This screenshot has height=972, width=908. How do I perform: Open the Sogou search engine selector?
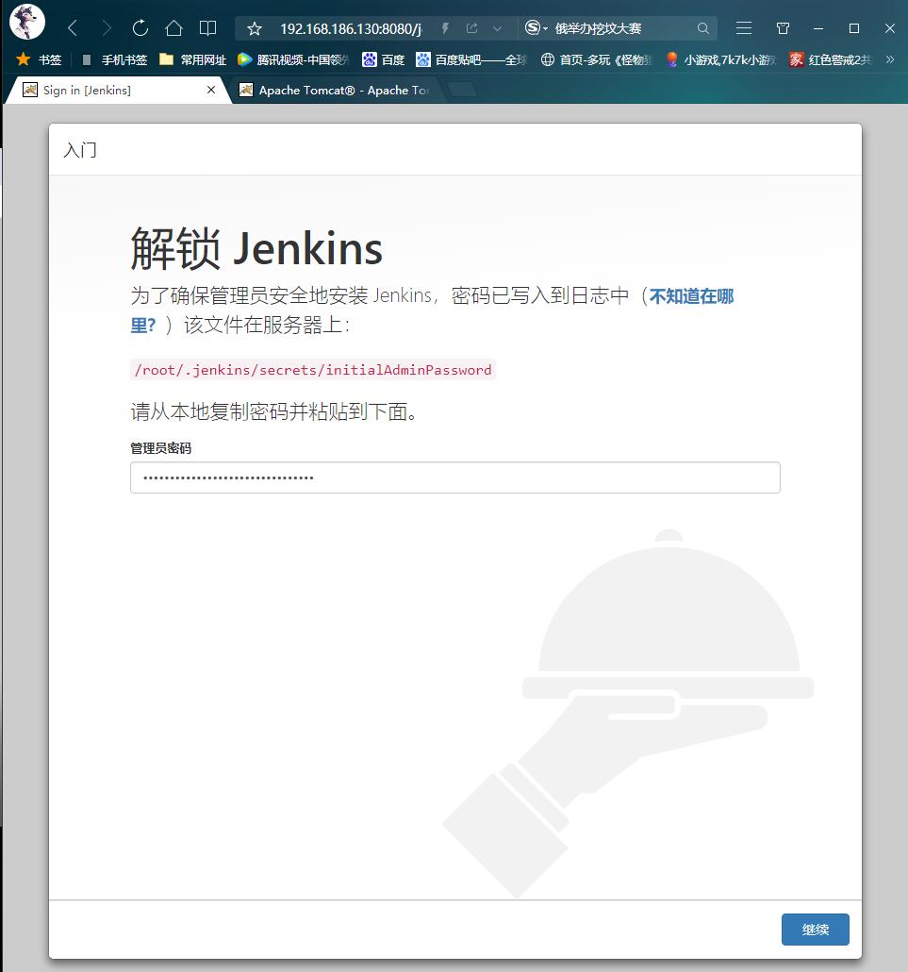536,28
